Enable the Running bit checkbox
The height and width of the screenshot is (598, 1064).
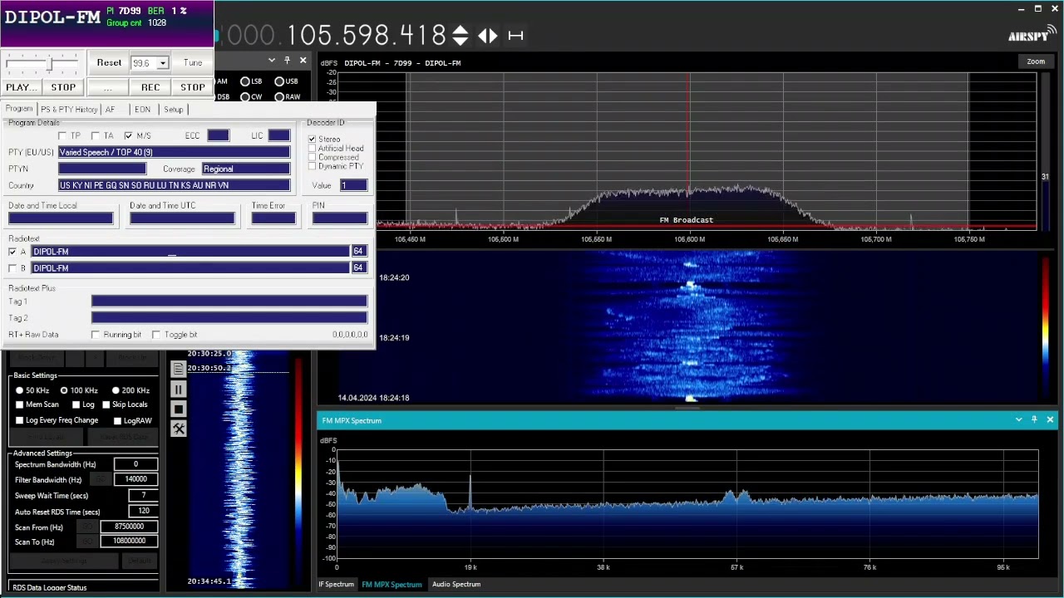(96, 335)
